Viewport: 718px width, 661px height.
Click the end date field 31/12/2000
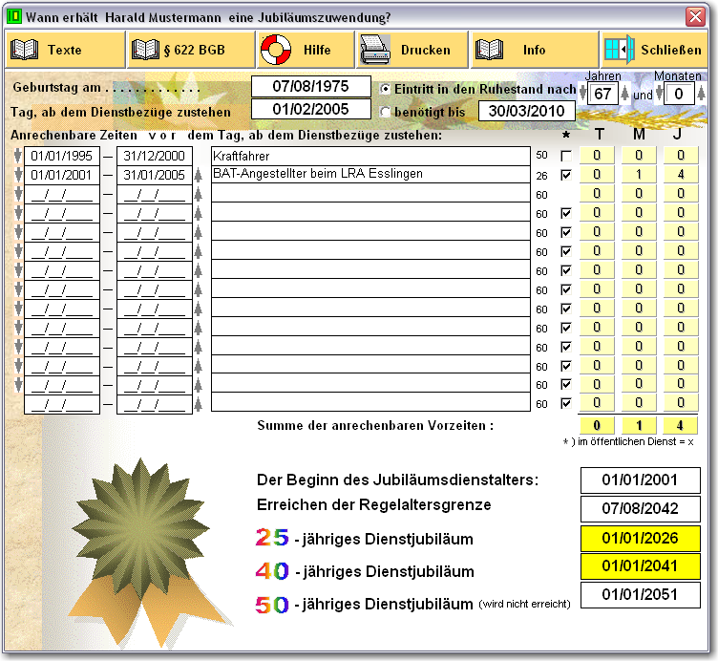tap(155, 156)
